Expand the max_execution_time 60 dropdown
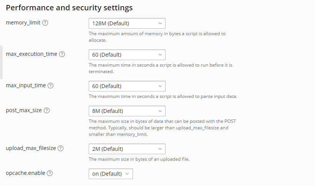This screenshot has height=186, width=315. 127,55
